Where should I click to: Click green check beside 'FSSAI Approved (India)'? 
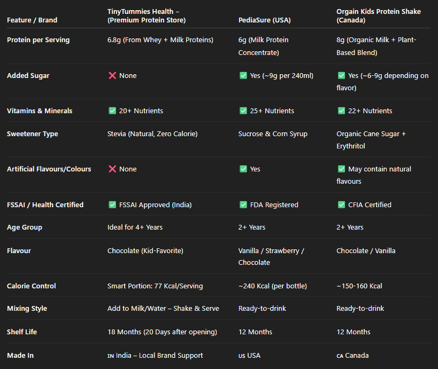click(x=112, y=205)
